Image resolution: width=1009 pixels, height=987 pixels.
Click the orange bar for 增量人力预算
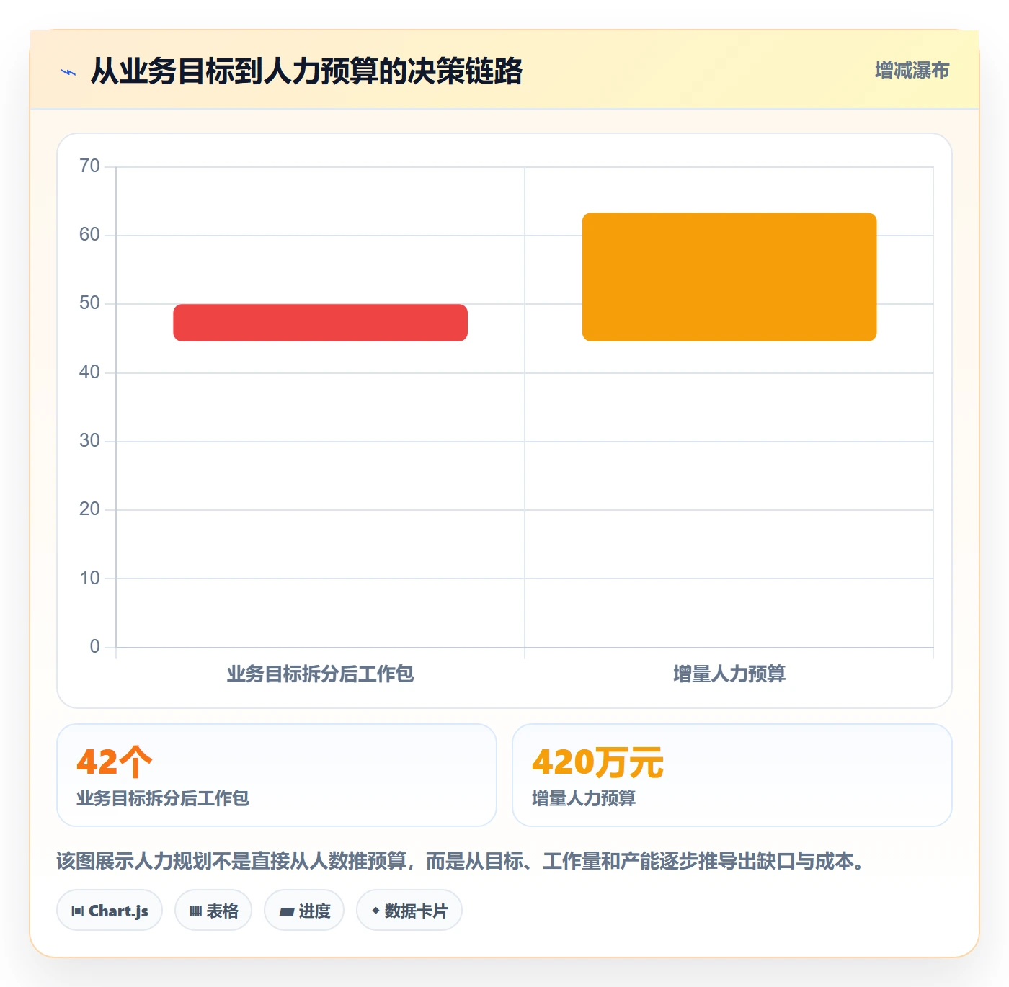tap(729, 277)
